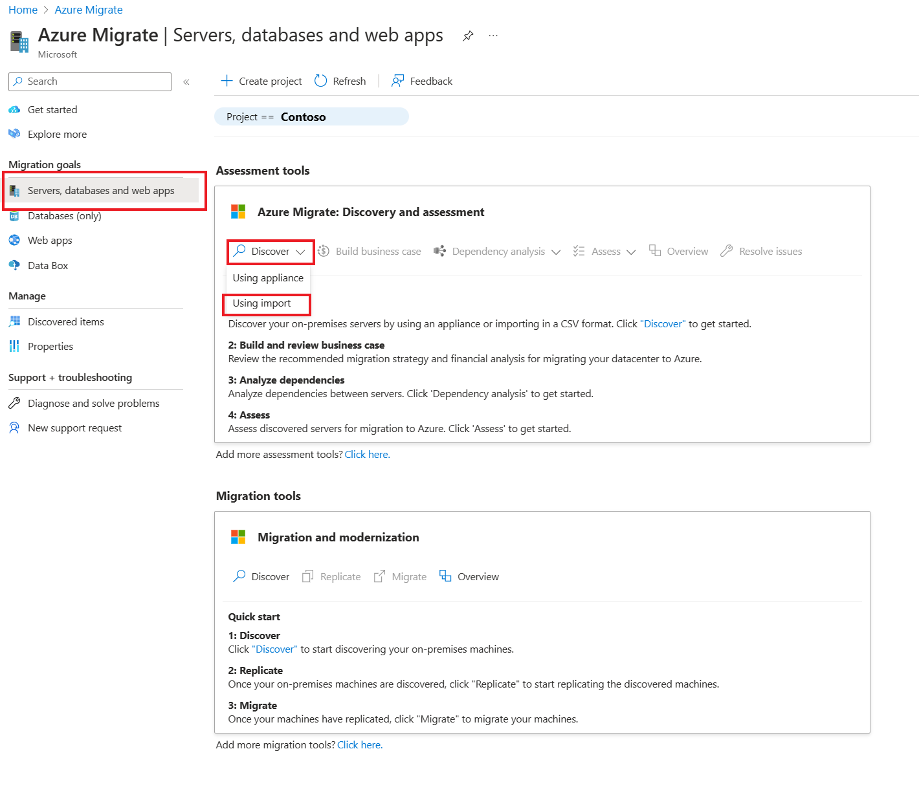Click the Web apps globe icon
This screenshot has width=919, height=804.
[14, 240]
